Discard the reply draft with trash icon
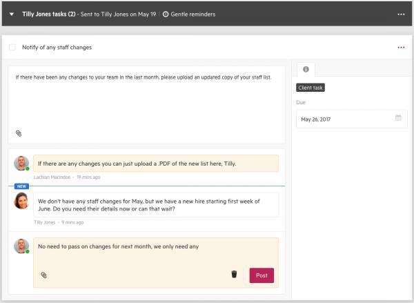The image size is (414, 303). click(x=234, y=274)
